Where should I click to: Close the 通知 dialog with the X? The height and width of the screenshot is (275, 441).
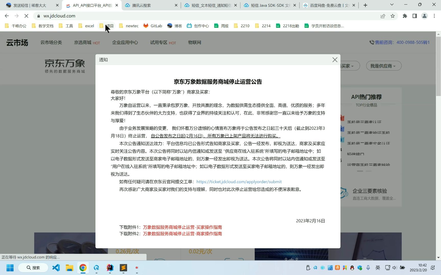pyautogui.click(x=335, y=60)
